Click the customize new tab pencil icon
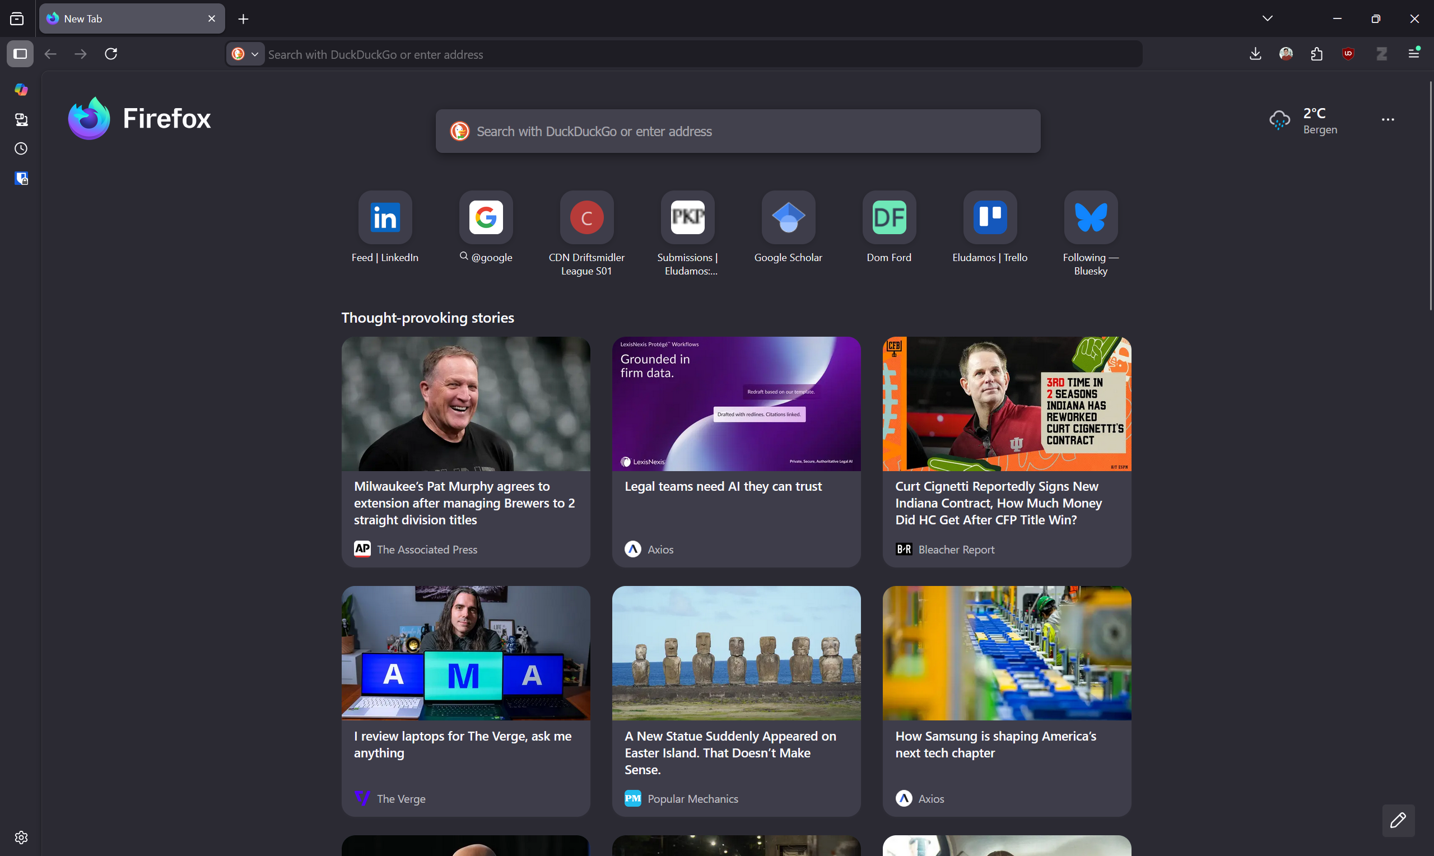The height and width of the screenshot is (856, 1434). point(1398,820)
